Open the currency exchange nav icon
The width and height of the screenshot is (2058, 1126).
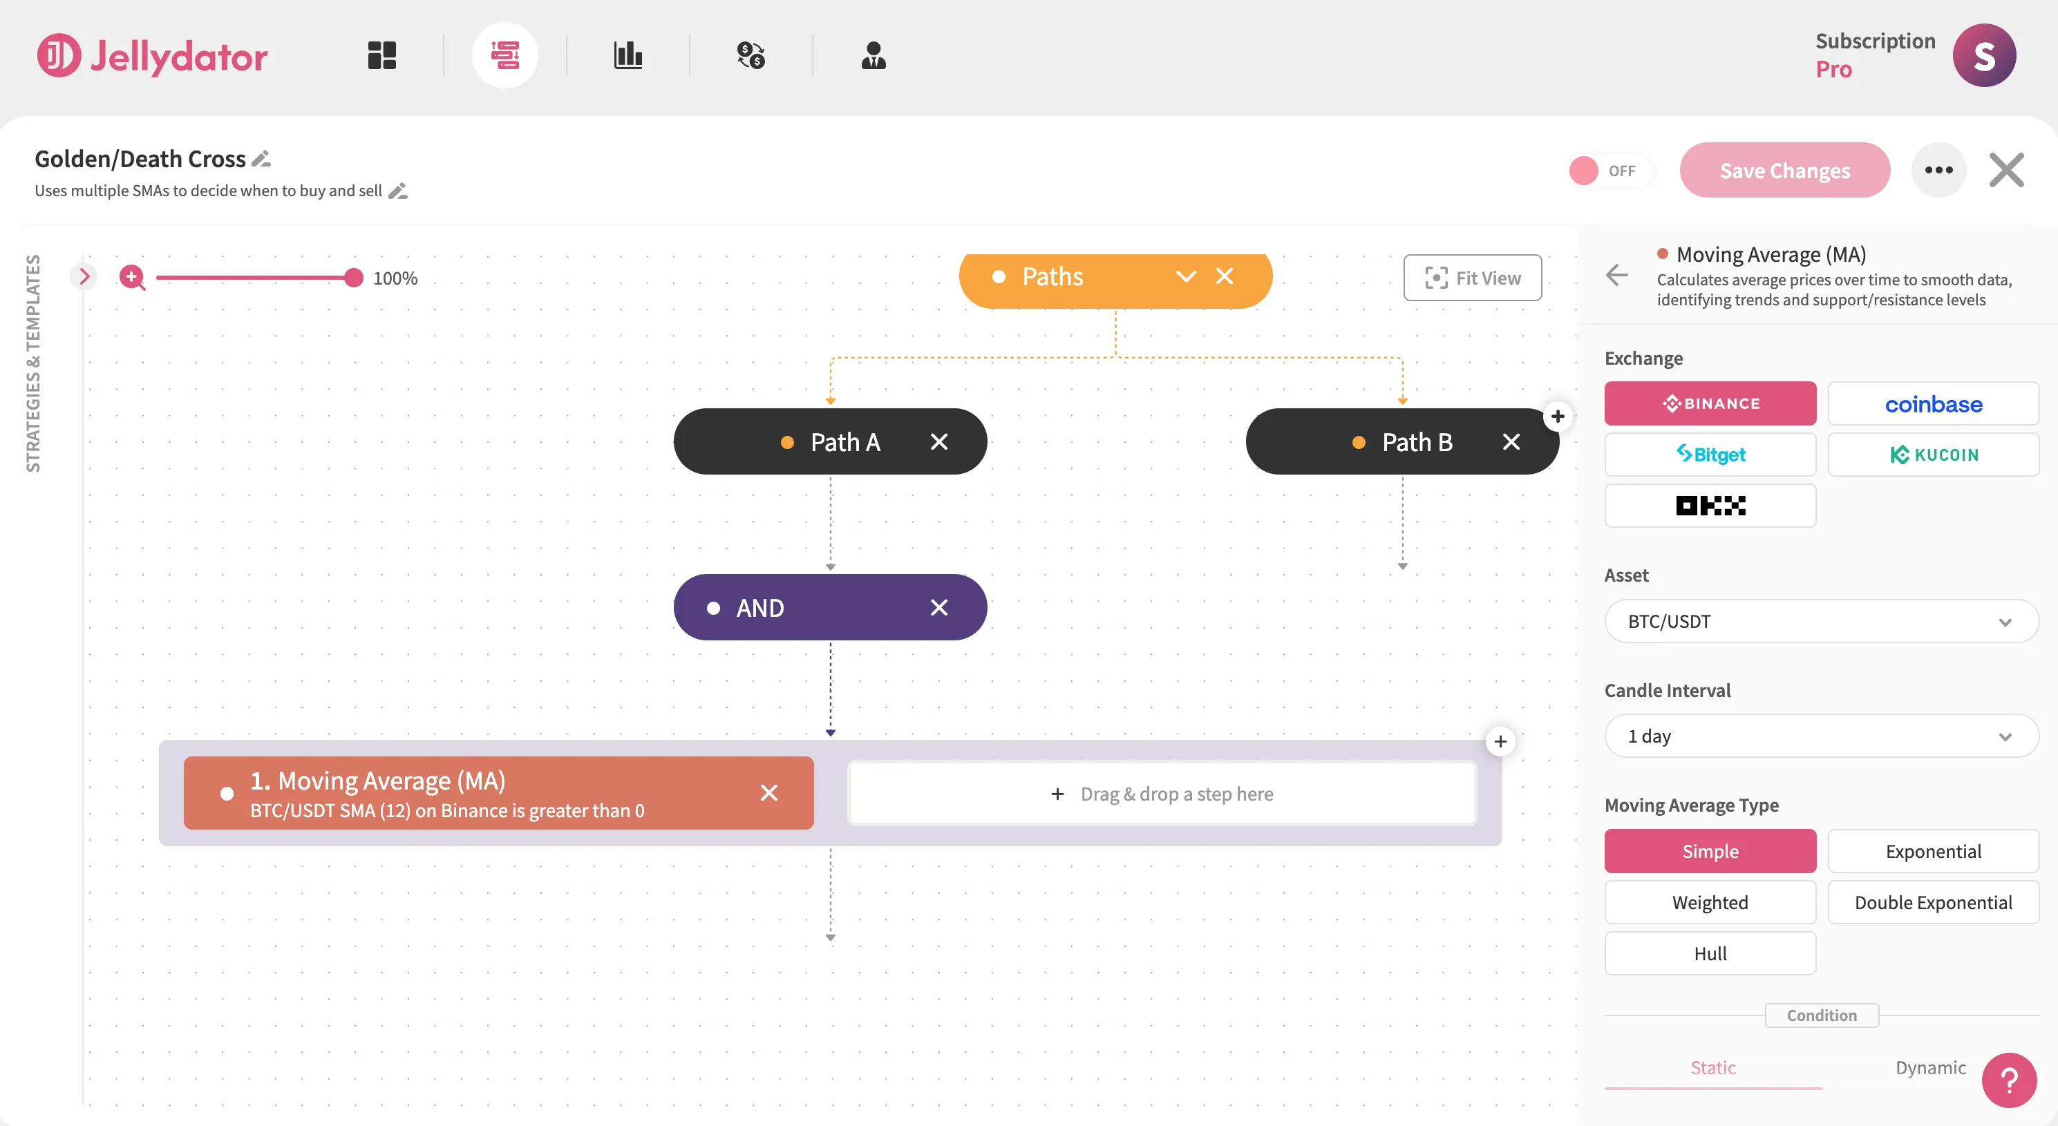[751, 55]
